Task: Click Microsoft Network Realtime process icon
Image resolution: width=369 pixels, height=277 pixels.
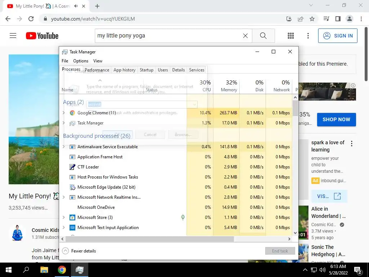Action: [x=72, y=197]
